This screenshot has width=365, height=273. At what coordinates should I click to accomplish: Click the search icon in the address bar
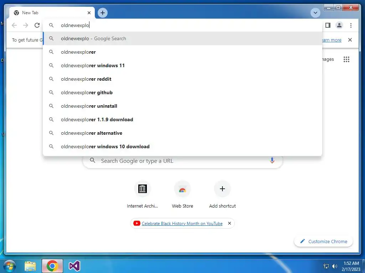click(51, 25)
